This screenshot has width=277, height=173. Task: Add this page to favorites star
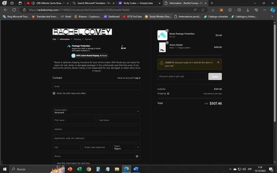point(203,10)
